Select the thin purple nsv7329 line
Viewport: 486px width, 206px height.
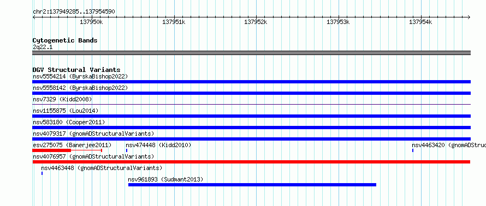click(251, 105)
